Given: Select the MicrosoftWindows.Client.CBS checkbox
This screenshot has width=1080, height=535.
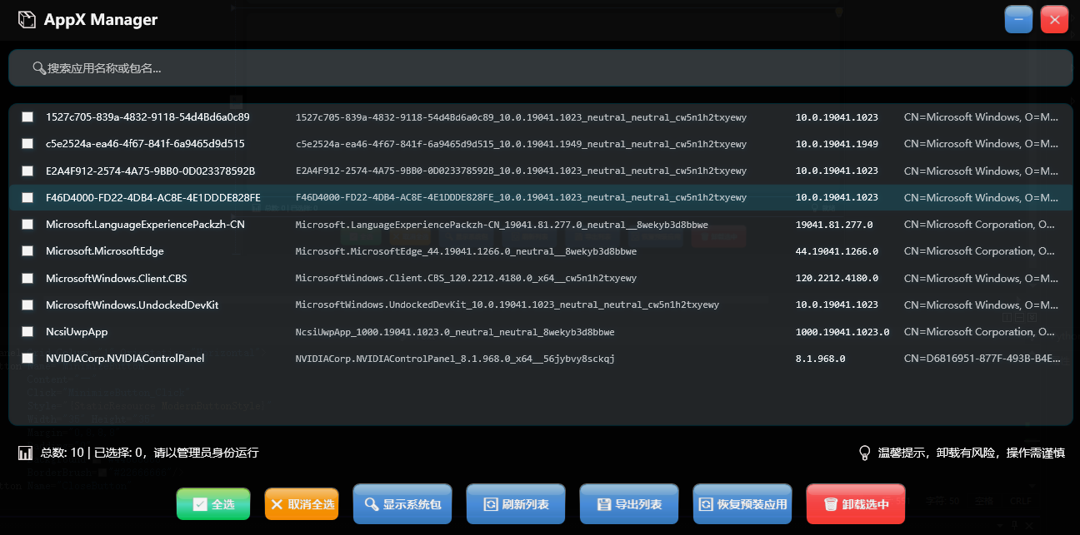Looking at the screenshot, I should coord(27,278).
